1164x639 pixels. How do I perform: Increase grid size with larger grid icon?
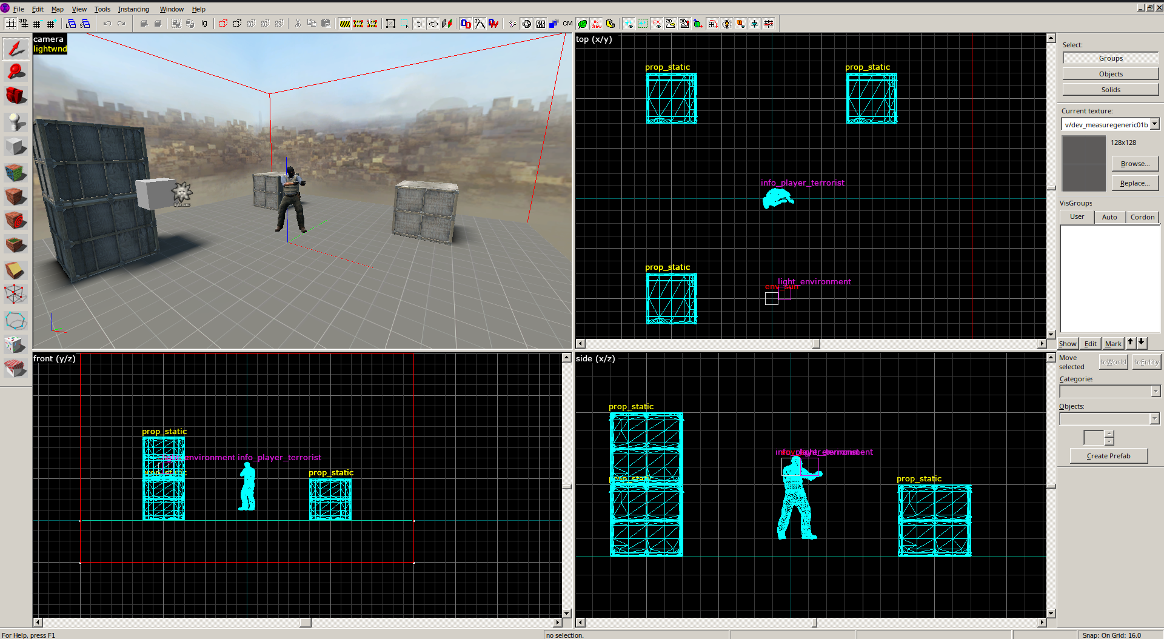click(52, 24)
